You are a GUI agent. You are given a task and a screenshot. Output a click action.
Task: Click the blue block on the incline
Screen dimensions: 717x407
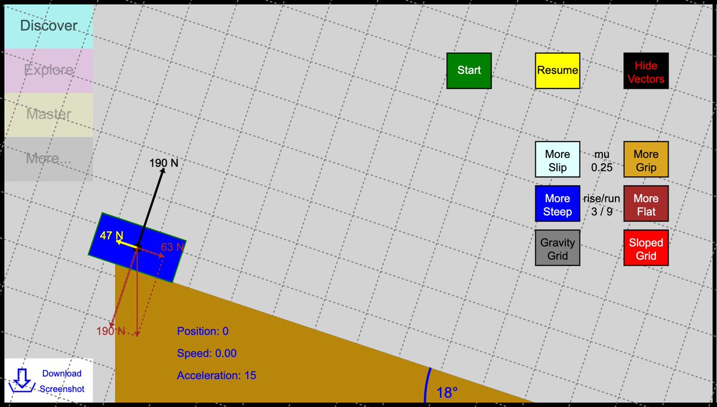pyautogui.click(x=137, y=246)
